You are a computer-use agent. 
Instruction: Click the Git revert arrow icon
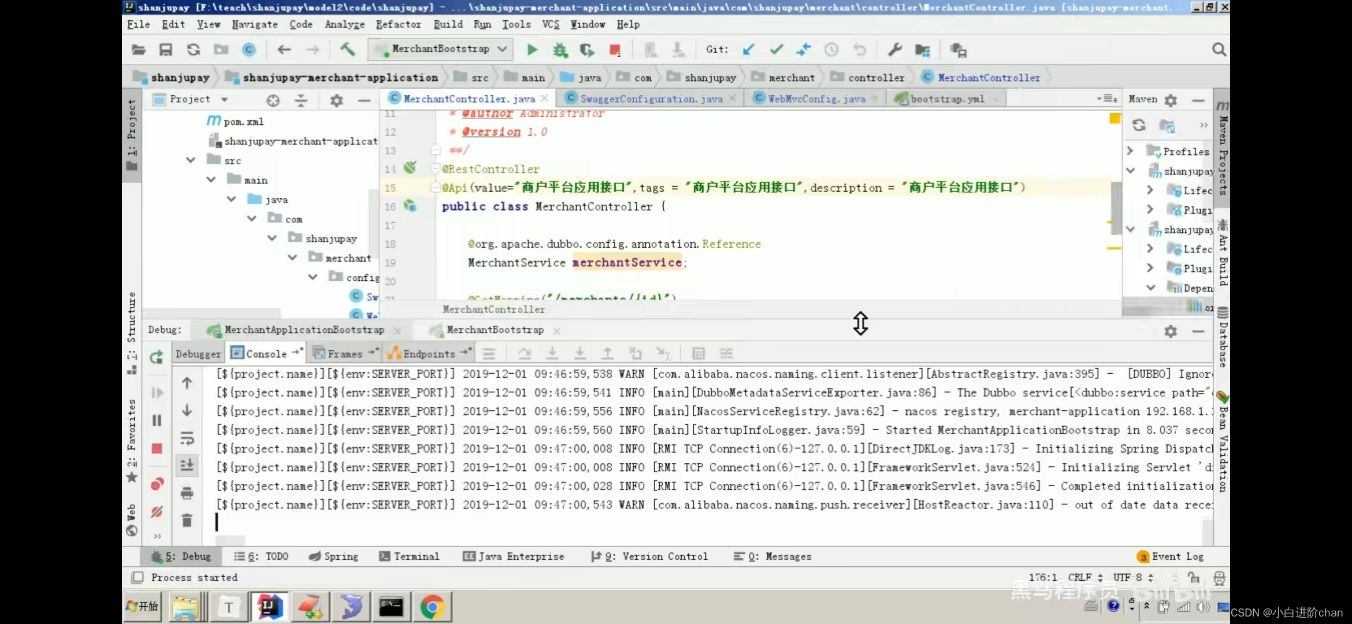[x=860, y=50]
